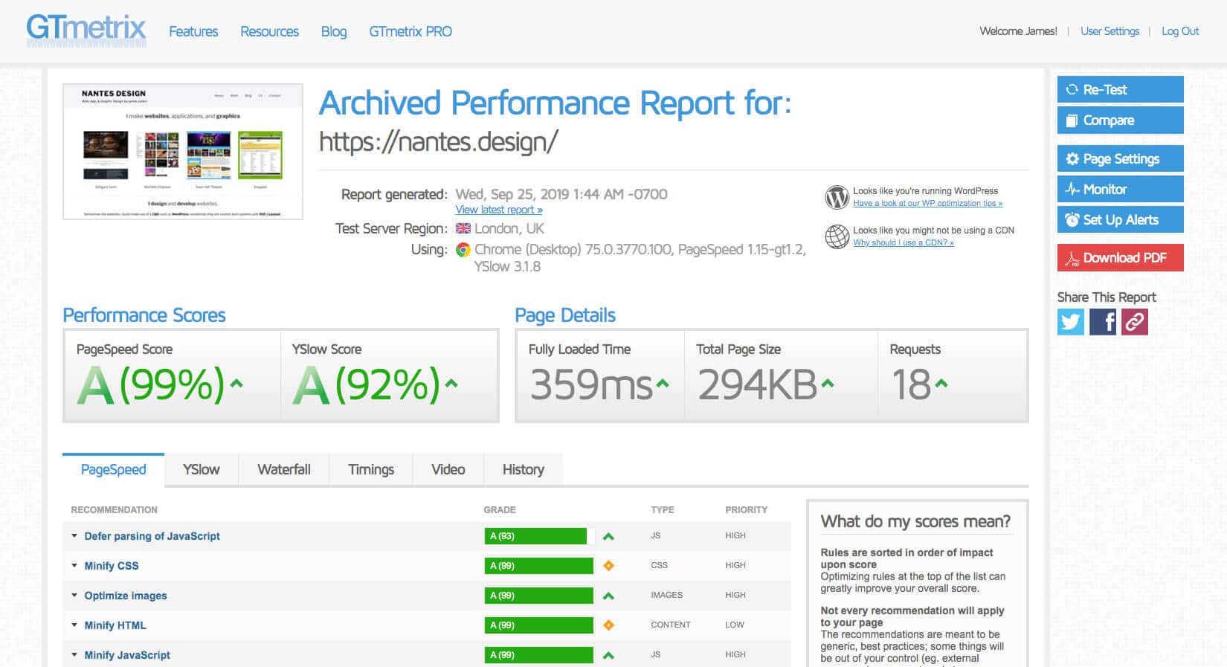This screenshot has width=1227, height=667.
Task: Go to the Blog page
Action: [334, 31]
